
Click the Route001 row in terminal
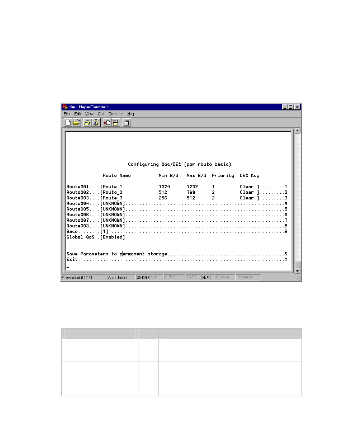coord(177,187)
